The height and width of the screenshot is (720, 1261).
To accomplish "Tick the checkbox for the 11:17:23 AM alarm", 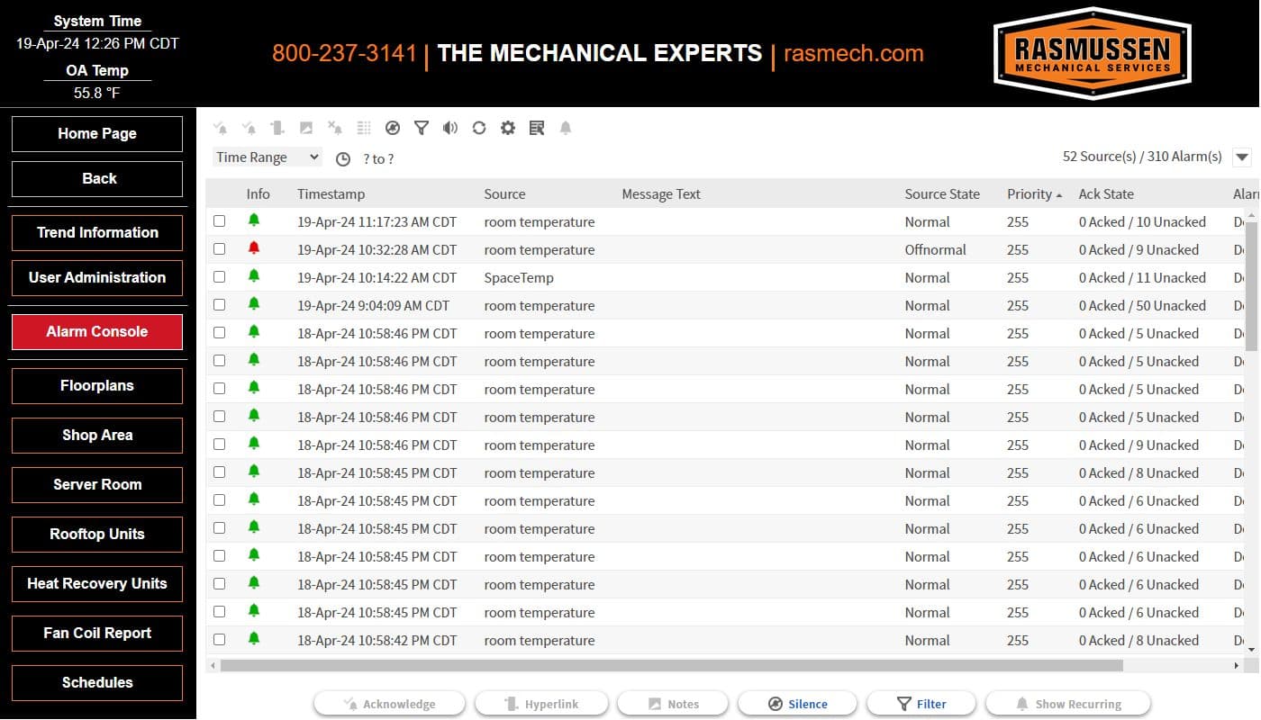I will (x=220, y=221).
